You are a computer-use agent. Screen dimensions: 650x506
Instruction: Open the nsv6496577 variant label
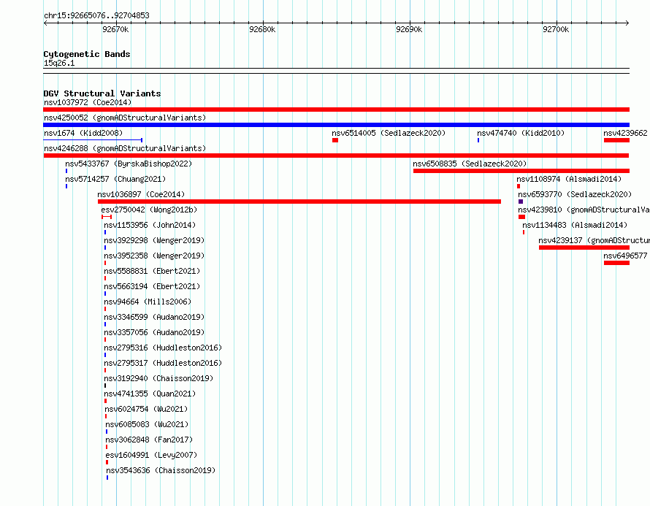coord(625,256)
